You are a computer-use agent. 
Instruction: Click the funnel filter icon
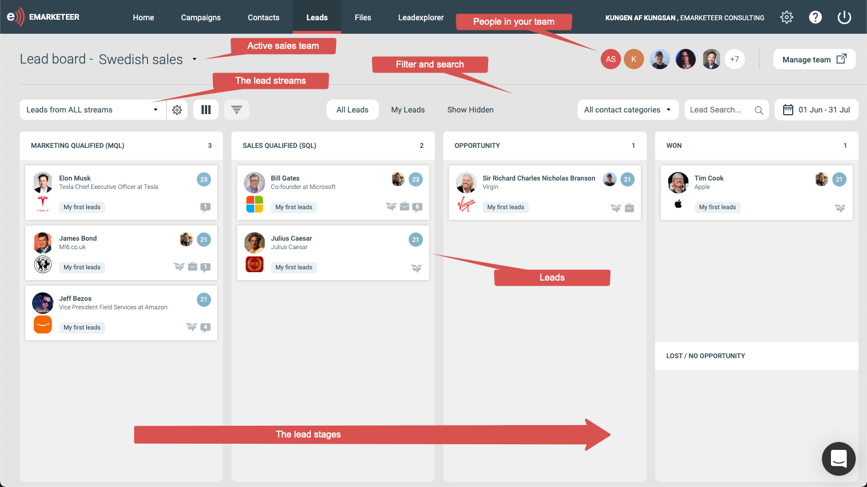236,110
